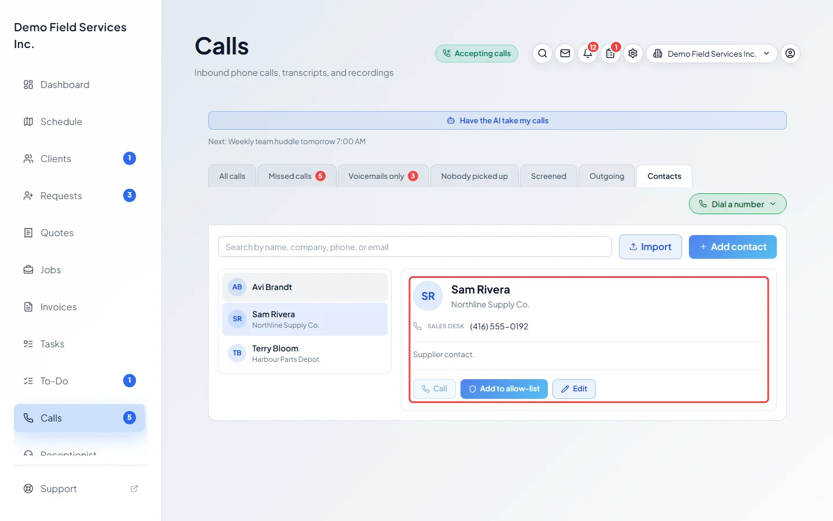
Task: Open Jobs in sidebar
Action: (x=80, y=270)
